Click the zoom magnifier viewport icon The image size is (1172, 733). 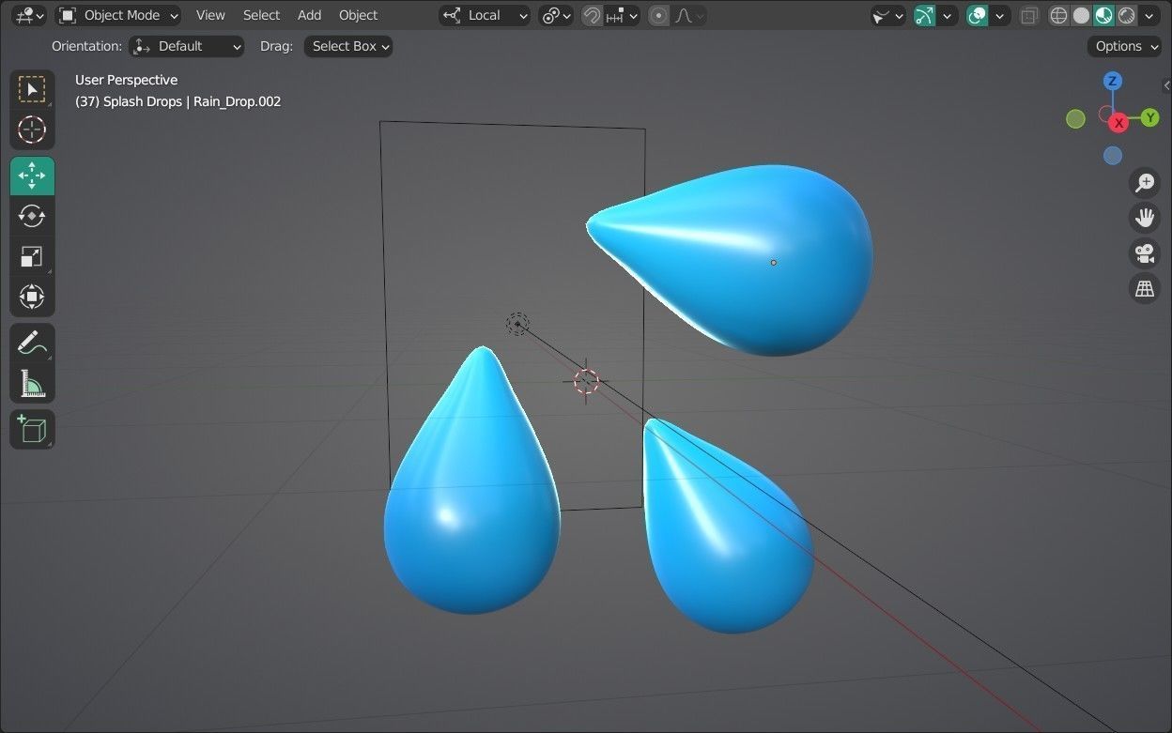tap(1144, 183)
